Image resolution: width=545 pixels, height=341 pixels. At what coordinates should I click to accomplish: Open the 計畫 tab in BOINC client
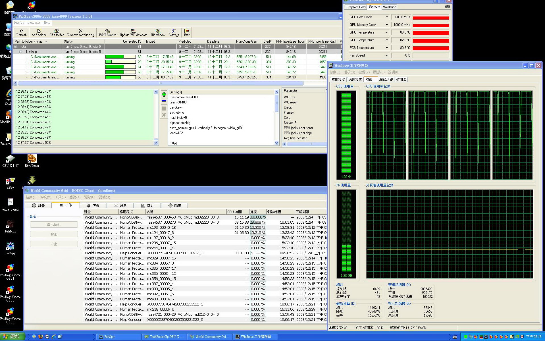click(38, 205)
